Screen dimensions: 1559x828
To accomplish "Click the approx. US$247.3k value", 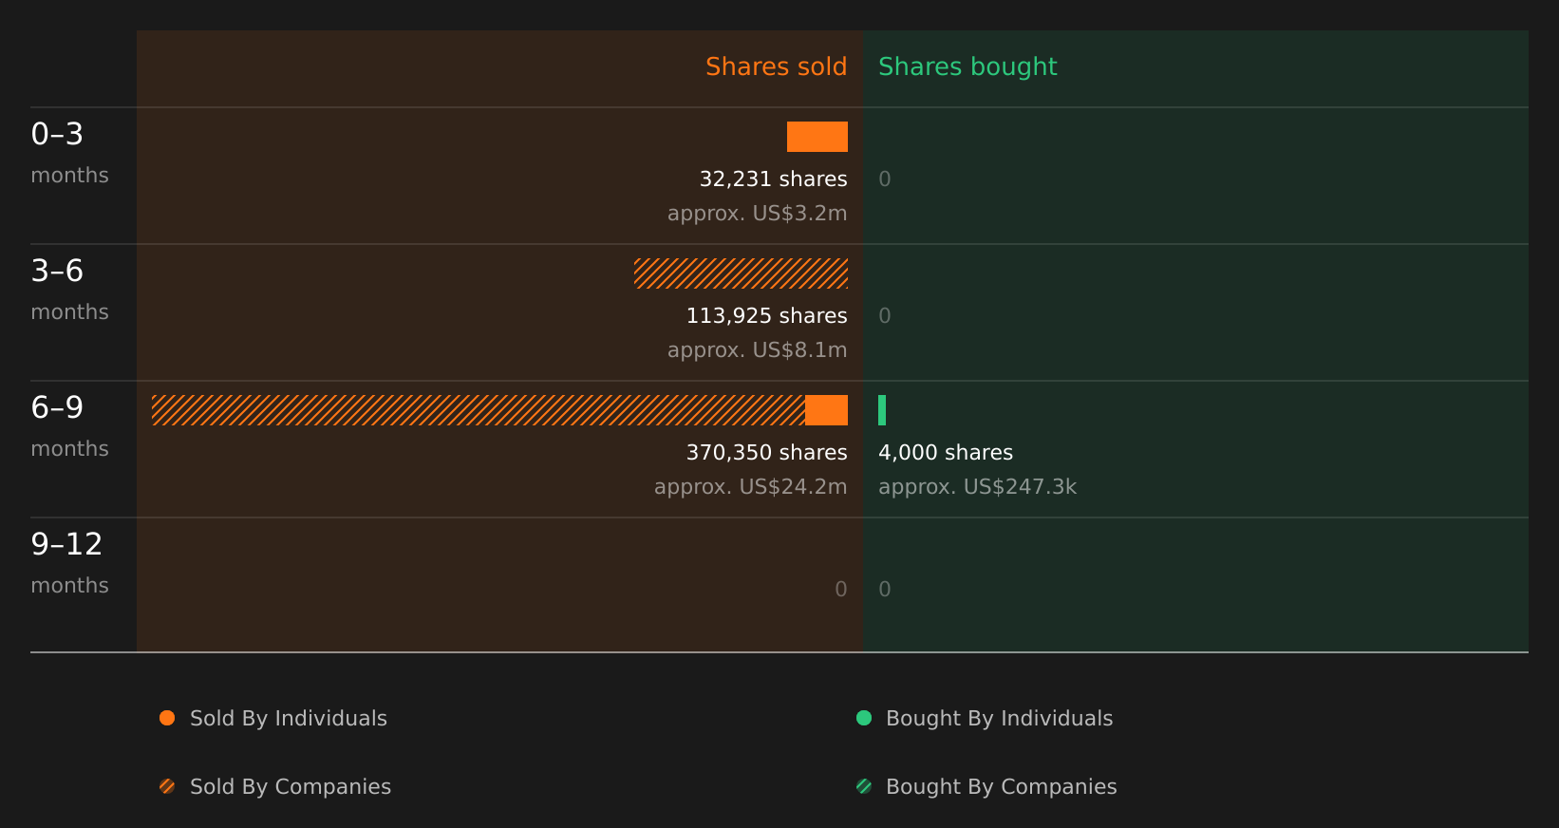I will (977, 486).
